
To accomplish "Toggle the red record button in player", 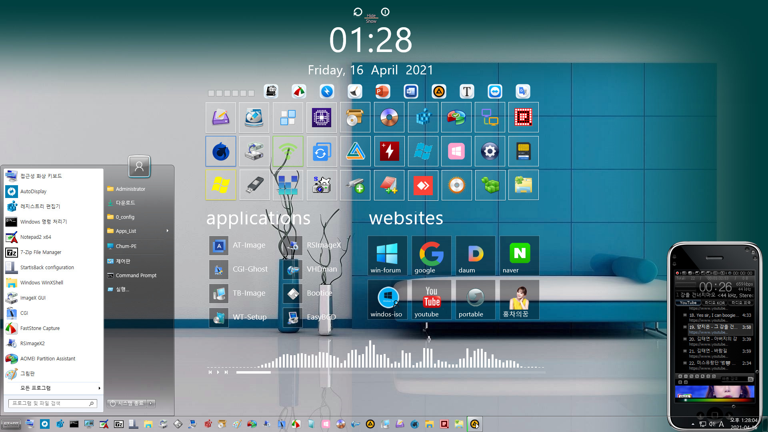I will (678, 273).
